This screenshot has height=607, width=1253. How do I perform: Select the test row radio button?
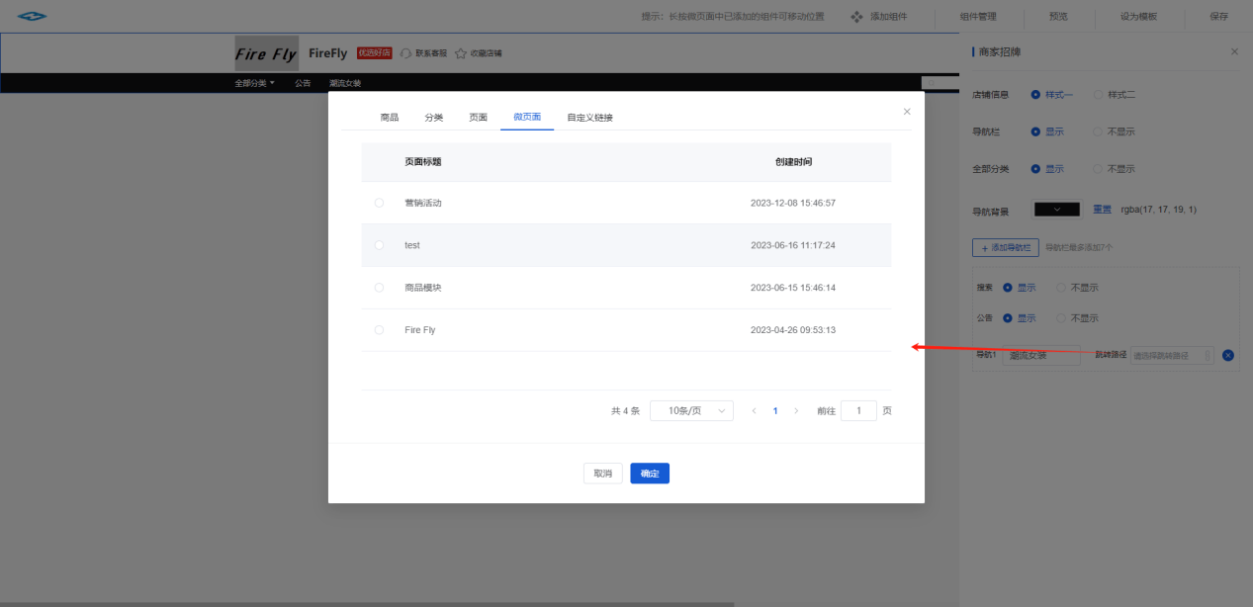379,245
